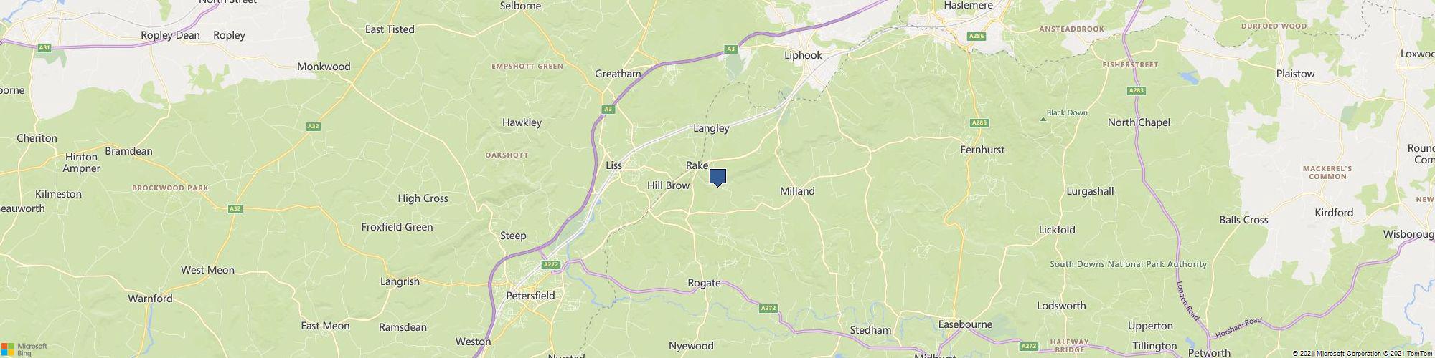Click the A3 road shield near Liphook
This screenshot has width=1435, height=358.
[x=730, y=49]
